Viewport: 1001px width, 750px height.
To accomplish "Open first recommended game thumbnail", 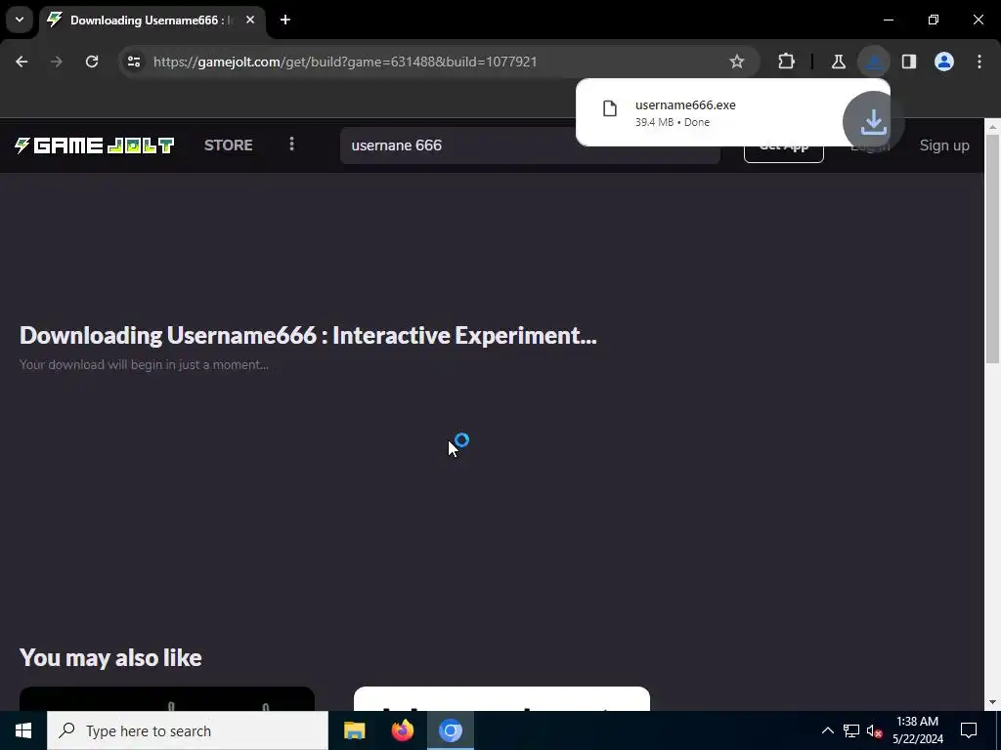I will point(167,698).
